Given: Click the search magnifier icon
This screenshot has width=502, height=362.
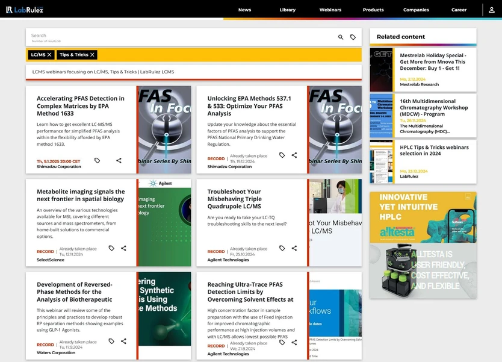Looking at the screenshot, I should (341, 37).
